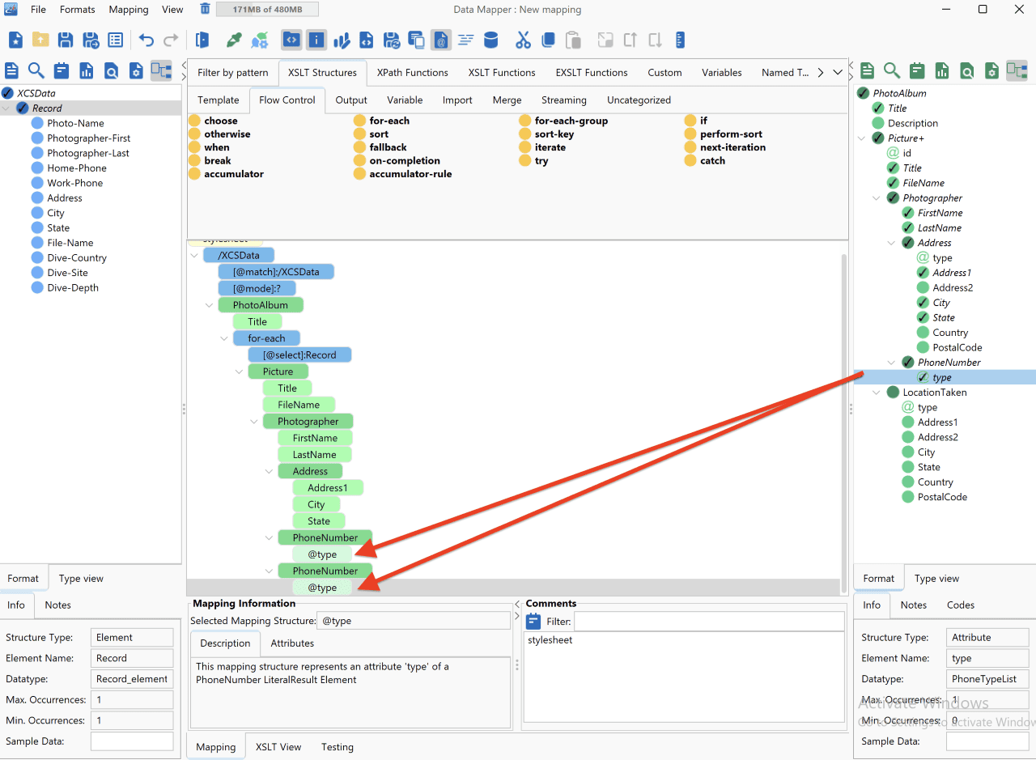
Task: Click the Paste clipboard icon
Action: [573, 40]
